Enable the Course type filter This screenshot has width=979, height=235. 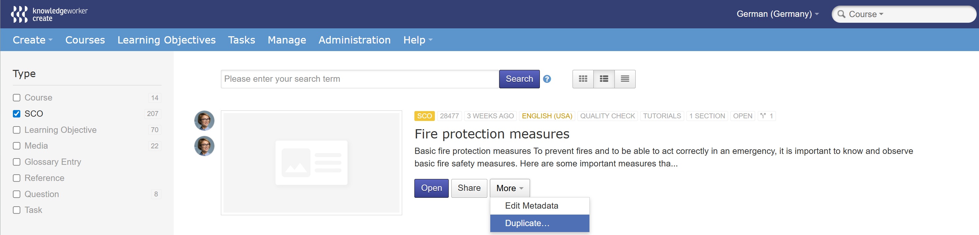click(17, 98)
